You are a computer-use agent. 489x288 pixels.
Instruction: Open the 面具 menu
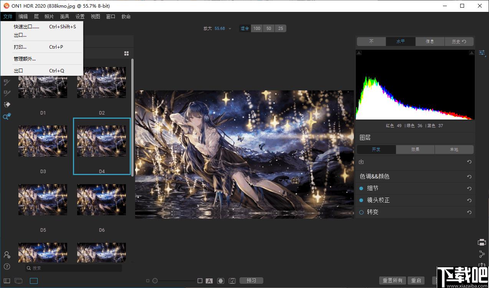coord(64,16)
